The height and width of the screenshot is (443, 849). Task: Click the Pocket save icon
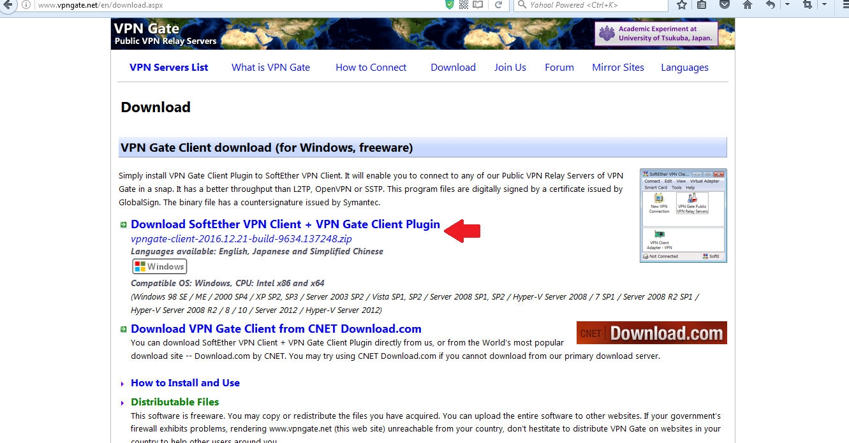pyautogui.click(x=725, y=4)
